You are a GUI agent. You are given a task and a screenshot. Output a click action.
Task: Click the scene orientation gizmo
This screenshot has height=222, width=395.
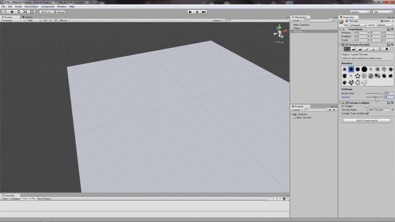[x=280, y=32]
